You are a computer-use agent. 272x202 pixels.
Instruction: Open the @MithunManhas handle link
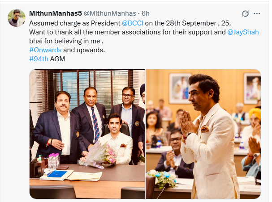110,13
